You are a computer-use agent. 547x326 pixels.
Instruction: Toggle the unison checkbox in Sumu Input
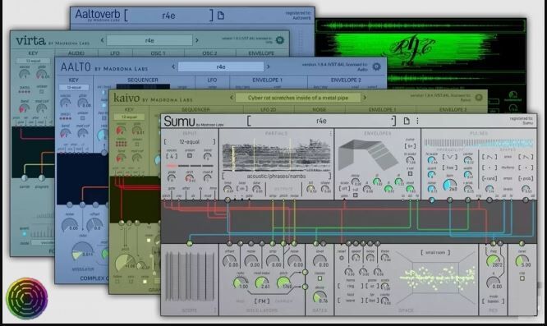(190, 156)
